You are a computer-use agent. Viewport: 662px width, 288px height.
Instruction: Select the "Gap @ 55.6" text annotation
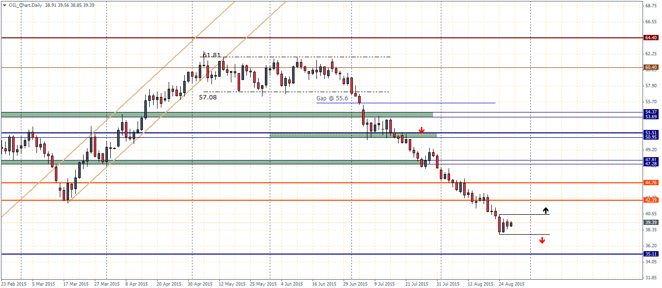pyautogui.click(x=332, y=98)
